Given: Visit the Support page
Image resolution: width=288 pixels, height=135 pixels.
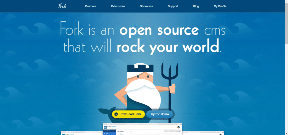Looking at the screenshot, I should pyautogui.click(x=173, y=6).
